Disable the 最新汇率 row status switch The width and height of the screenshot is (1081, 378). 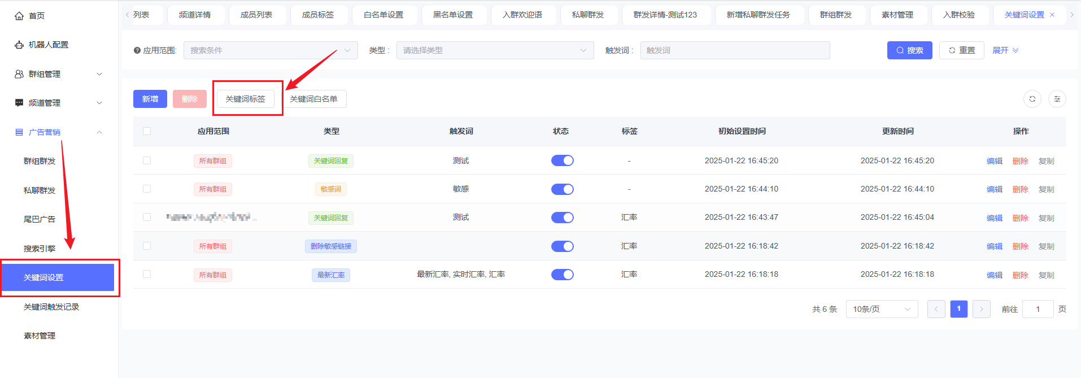[562, 275]
